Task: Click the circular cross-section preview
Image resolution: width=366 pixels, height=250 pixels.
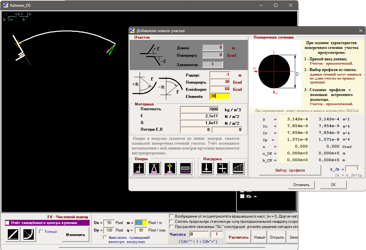Action: [274, 71]
